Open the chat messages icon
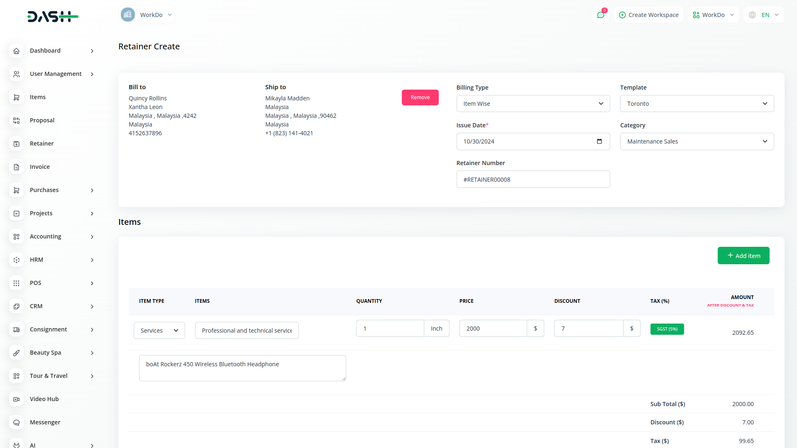 600,15
